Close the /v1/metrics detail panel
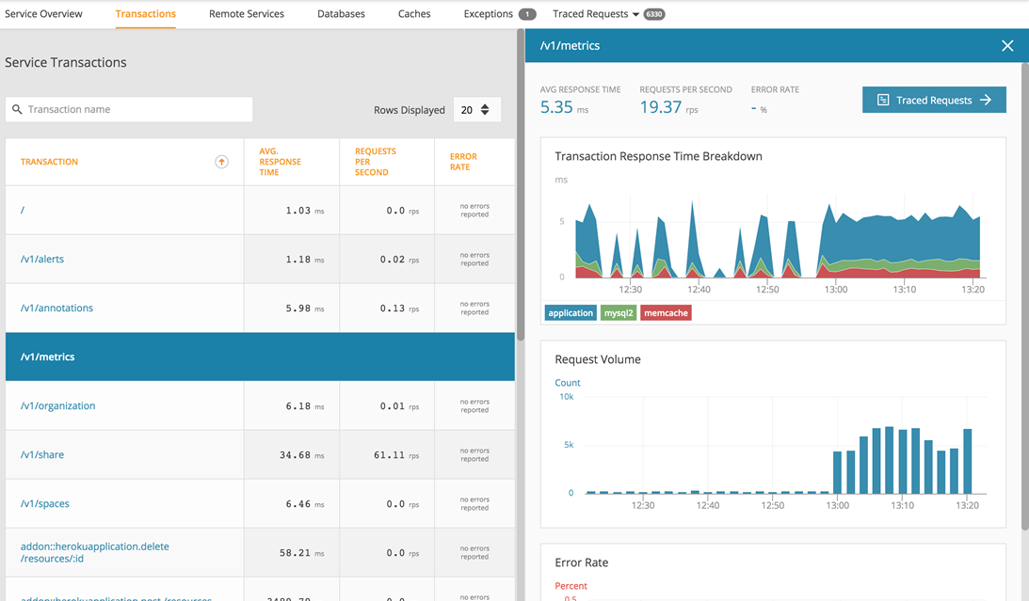The width and height of the screenshot is (1029, 601). click(x=1007, y=46)
